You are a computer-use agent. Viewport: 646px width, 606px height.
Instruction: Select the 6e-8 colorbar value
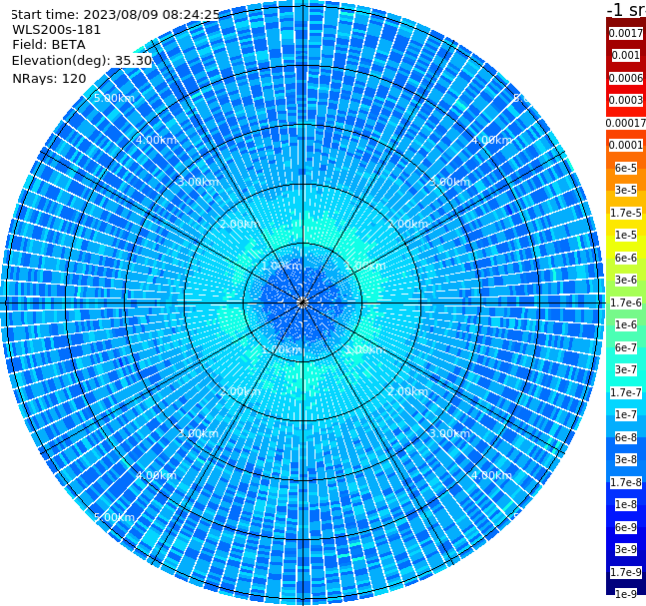(x=626, y=437)
